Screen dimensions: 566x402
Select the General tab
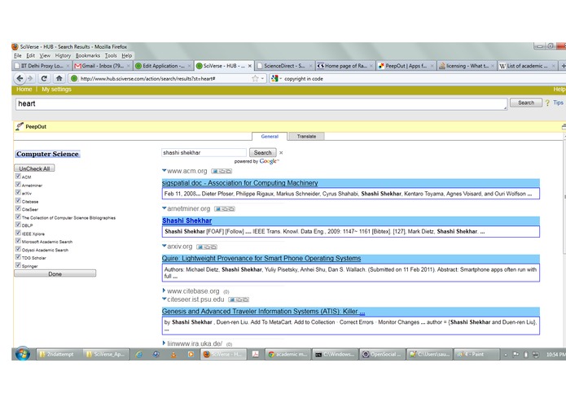(270, 136)
